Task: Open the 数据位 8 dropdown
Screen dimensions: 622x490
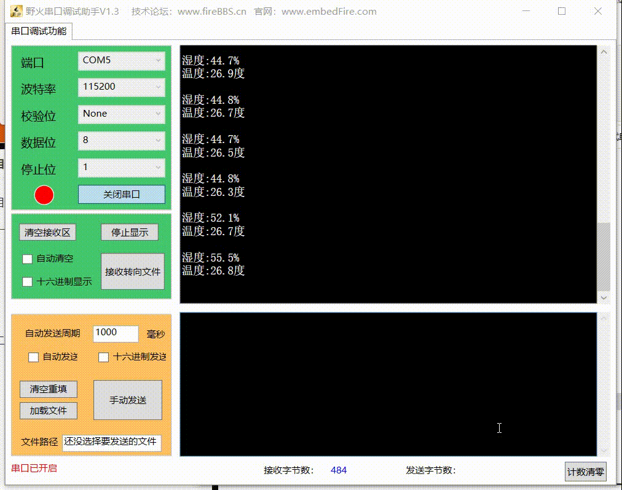Action: tap(121, 141)
